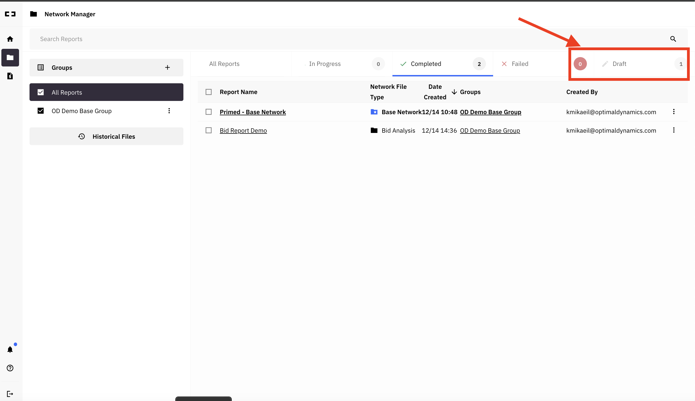The image size is (695, 401).
Task: Select the Network Manager folder icon in sidebar
Action: 10,58
